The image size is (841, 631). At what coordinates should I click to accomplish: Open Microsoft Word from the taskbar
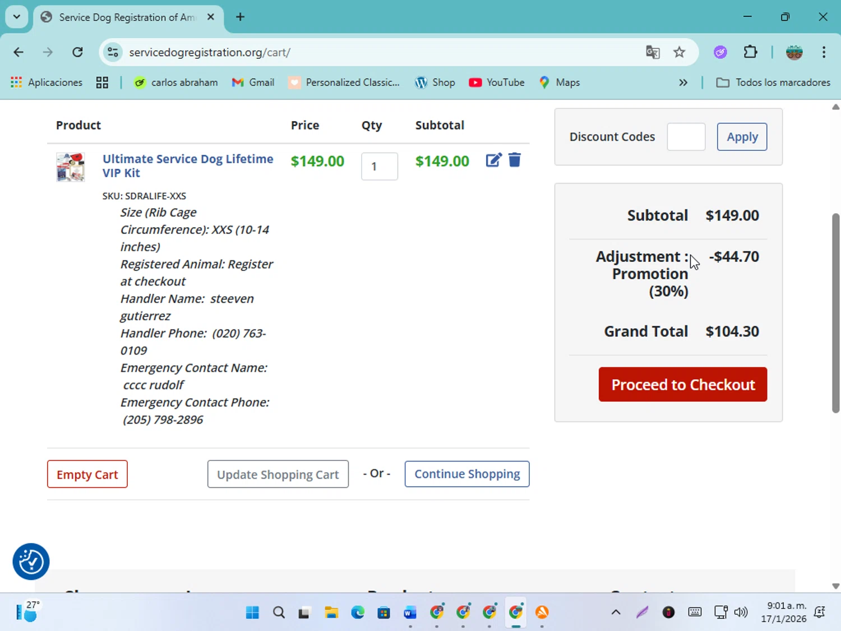point(410,612)
